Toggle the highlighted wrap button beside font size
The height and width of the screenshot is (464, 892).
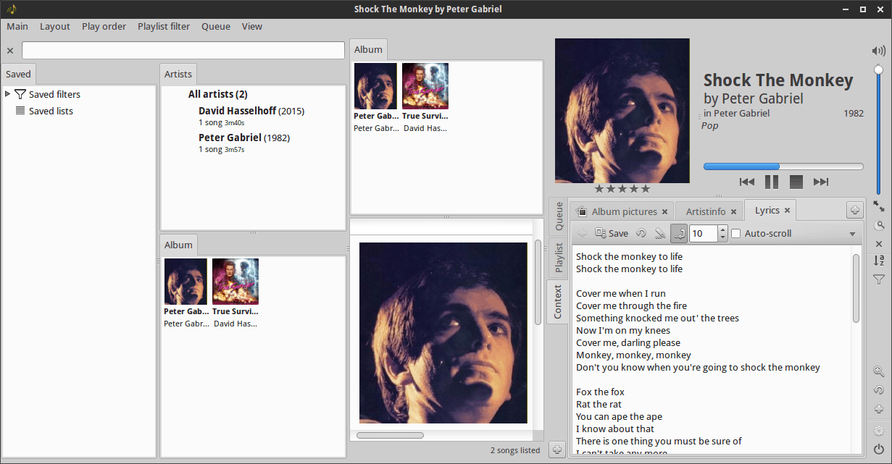[679, 233]
